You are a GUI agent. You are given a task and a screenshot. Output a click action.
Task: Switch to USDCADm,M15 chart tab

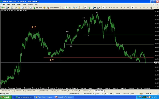(88, 91)
